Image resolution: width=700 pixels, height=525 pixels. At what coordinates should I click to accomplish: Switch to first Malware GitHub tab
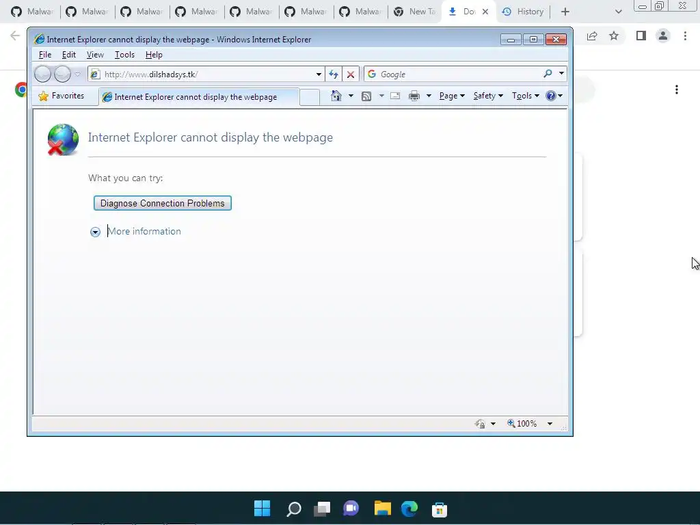[32, 12]
